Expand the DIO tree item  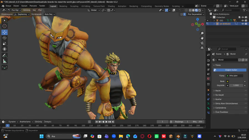click(214, 20)
